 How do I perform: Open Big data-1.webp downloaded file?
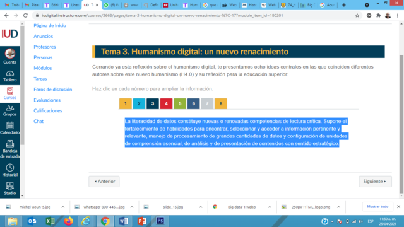[x=242, y=207]
